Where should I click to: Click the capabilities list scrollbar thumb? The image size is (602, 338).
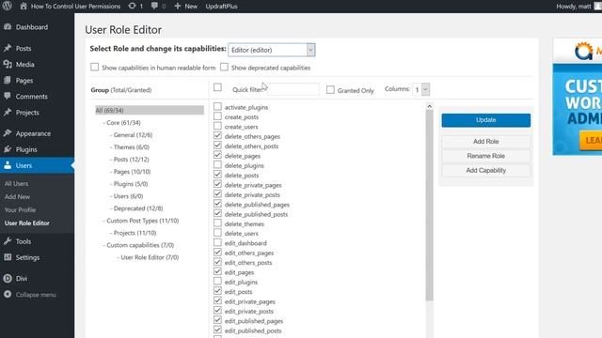429,206
